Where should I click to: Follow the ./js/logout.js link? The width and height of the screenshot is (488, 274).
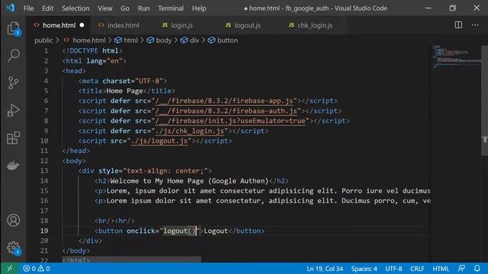pos(159,141)
